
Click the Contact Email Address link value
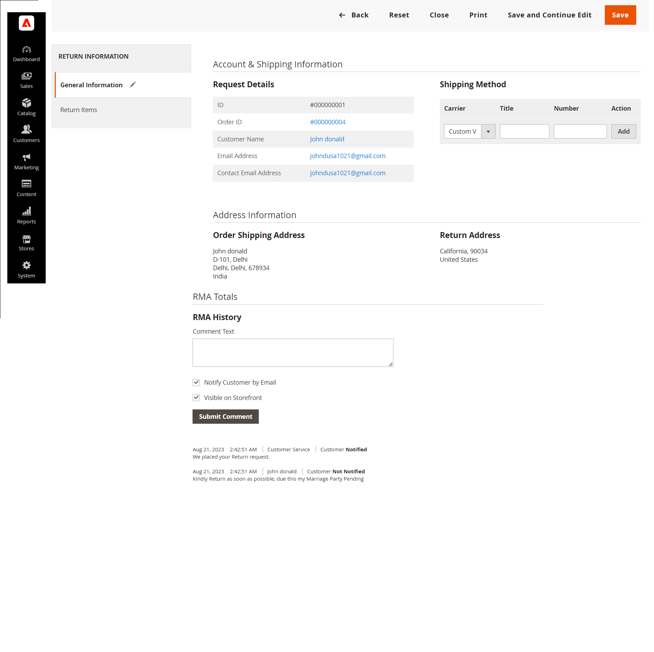pos(347,173)
